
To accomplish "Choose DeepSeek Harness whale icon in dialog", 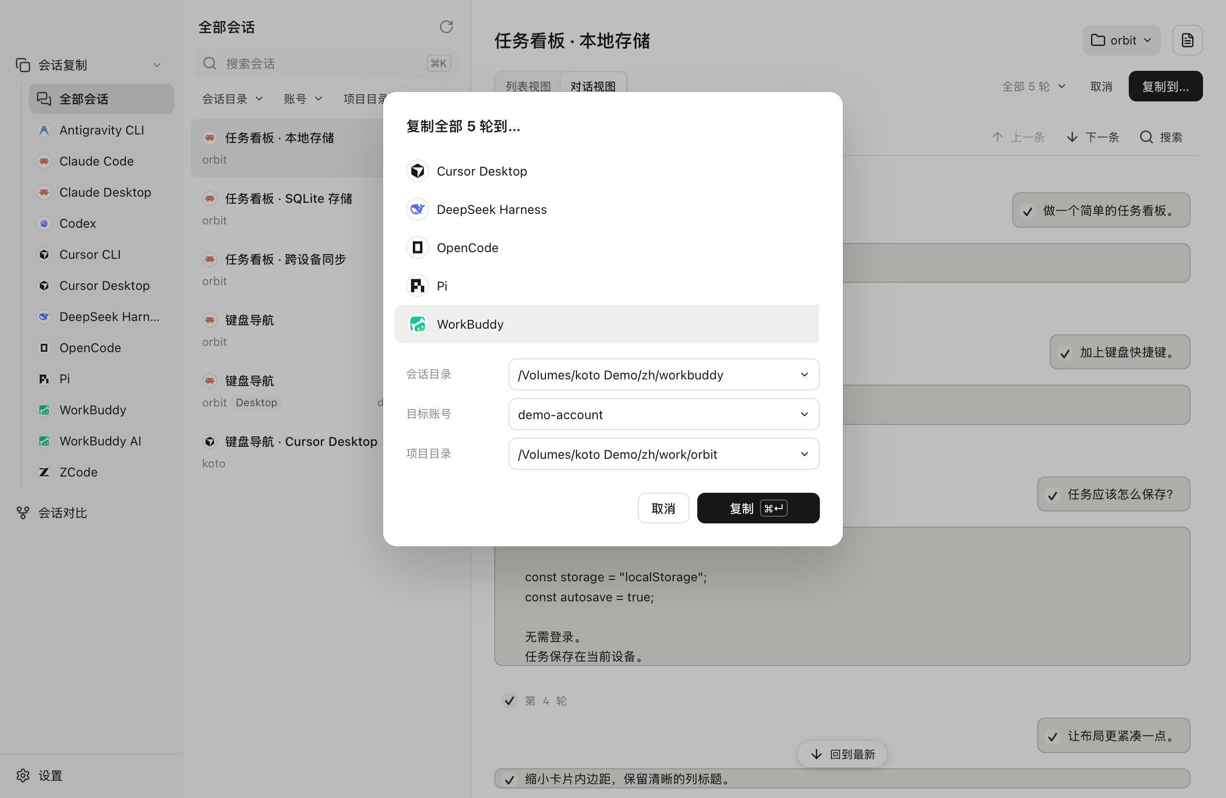I will [x=417, y=210].
